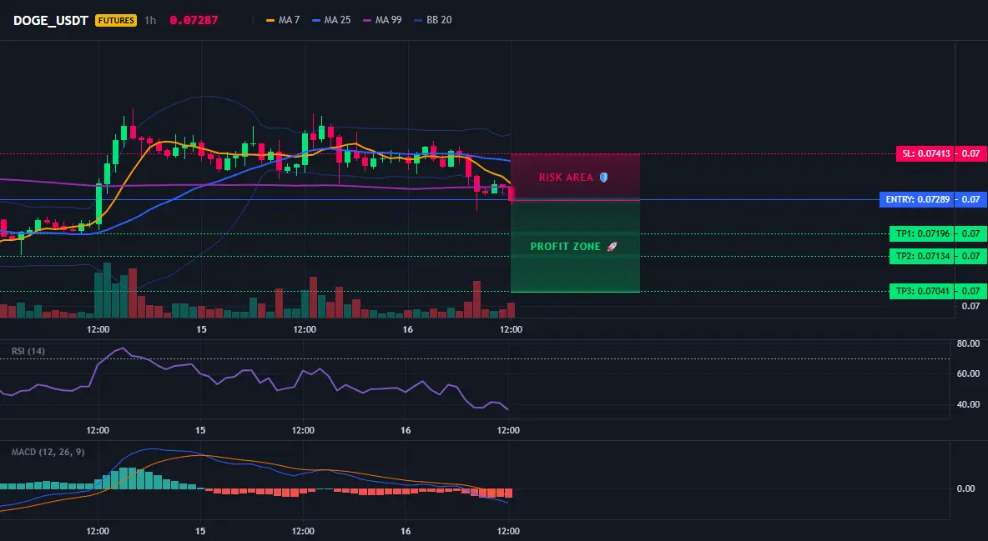Click the ENTRY: 0.07289 price label
The image size is (988, 541).
[917, 200]
